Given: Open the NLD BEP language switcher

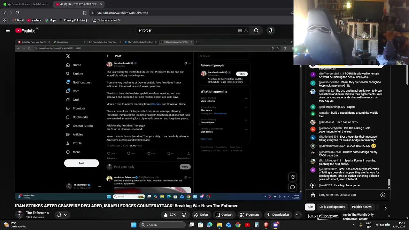Looking at the screenshot, I should pos(368,225).
